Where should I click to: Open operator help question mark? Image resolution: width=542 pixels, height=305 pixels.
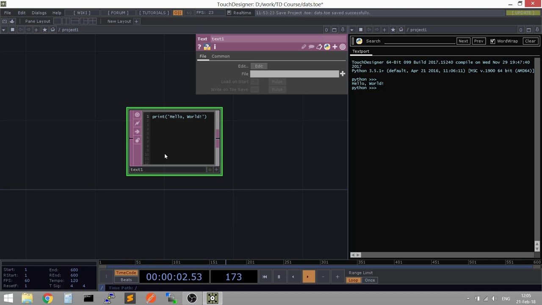(x=199, y=47)
